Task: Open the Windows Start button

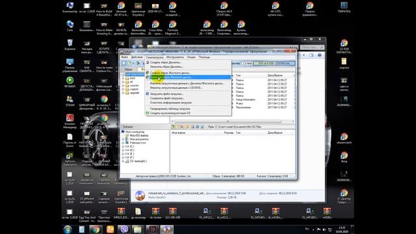Action: [x=68, y=229]
